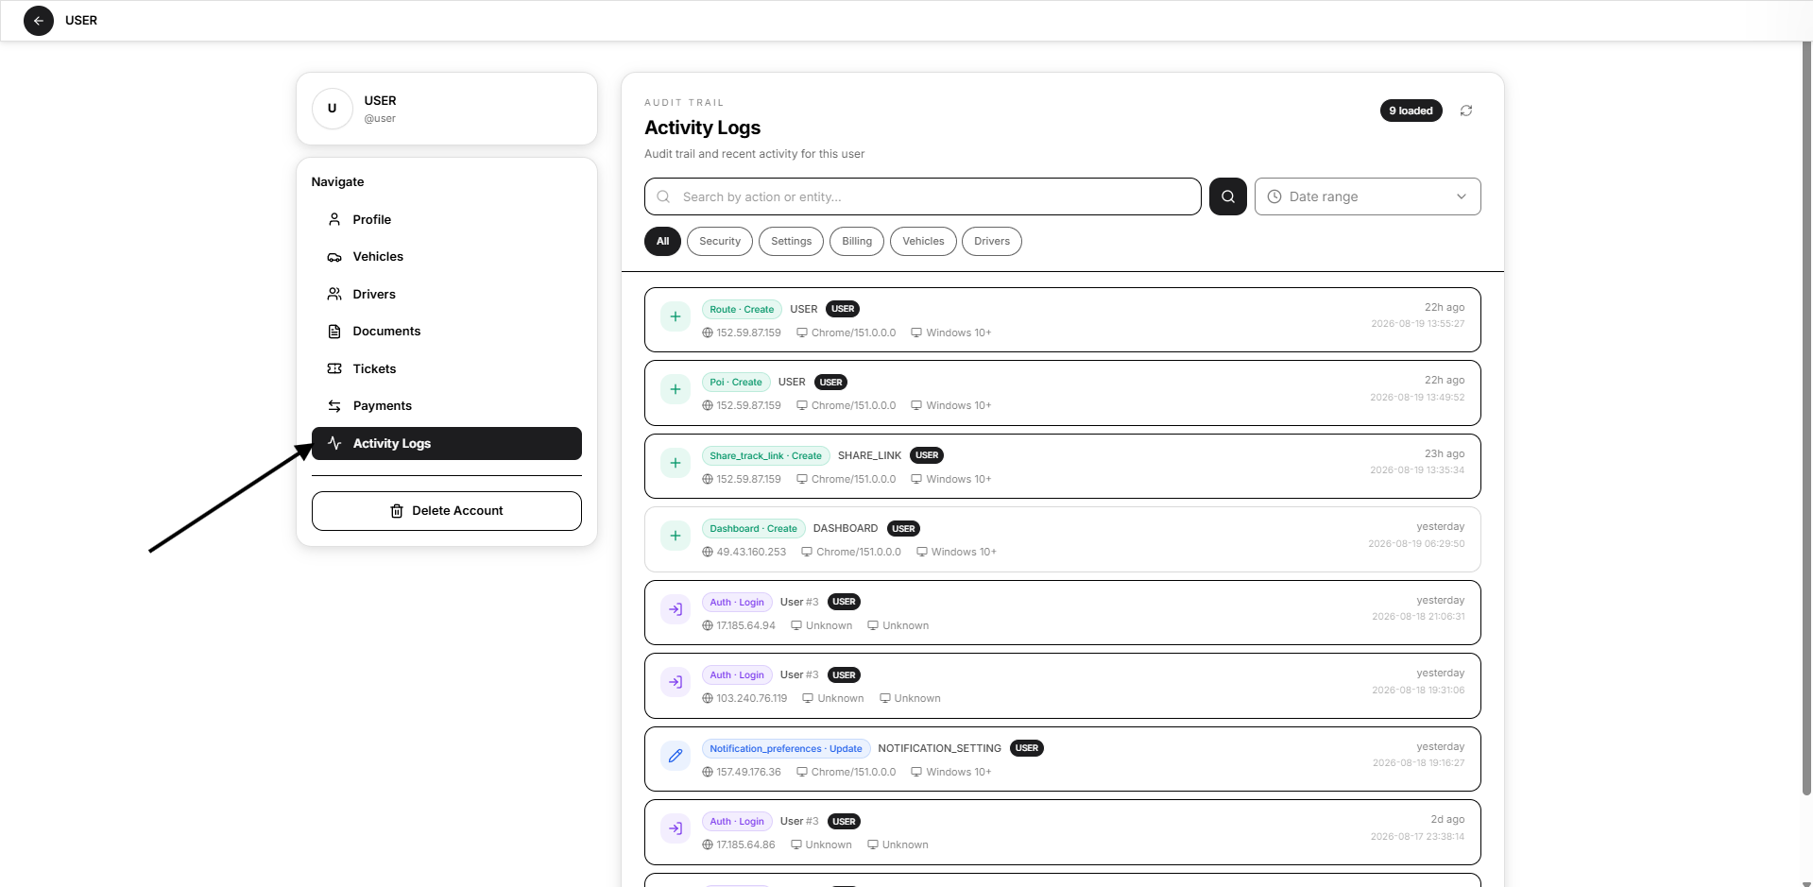1813x887 pixels.
Task: Click the Share_track_link · Create tag
Action: click(x=765, y=455)
